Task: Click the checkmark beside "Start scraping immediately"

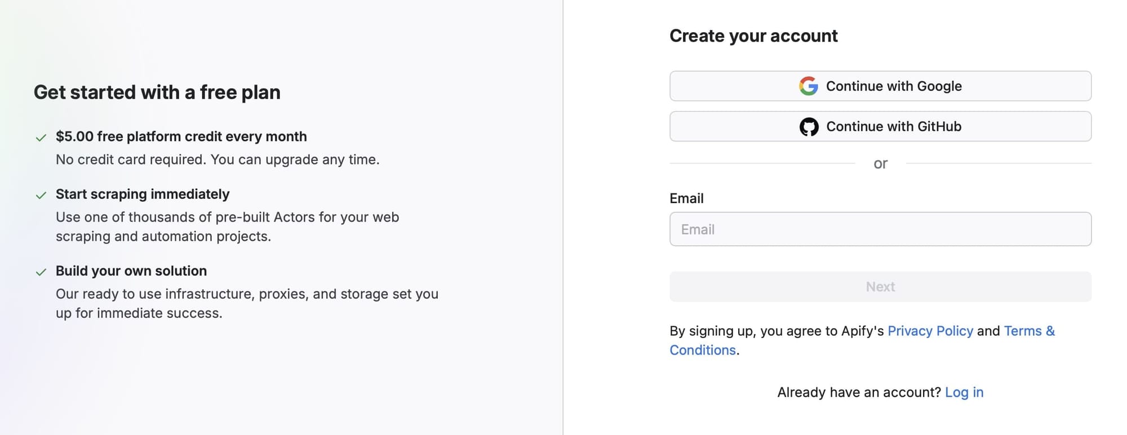Action: point(41,195)
